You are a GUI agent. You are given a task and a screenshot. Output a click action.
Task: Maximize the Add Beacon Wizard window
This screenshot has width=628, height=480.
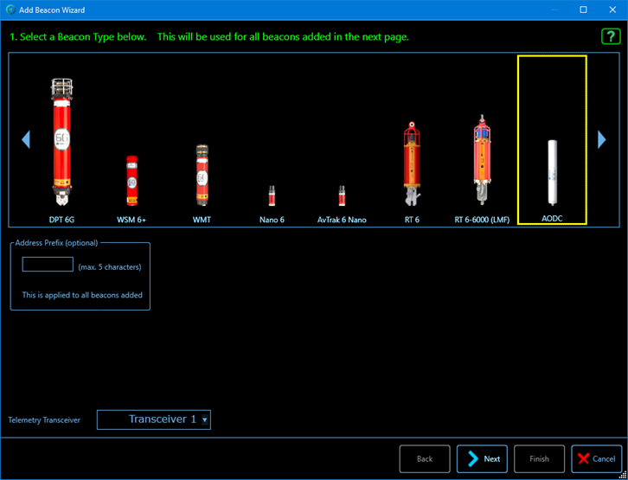(x=584, y=10)
